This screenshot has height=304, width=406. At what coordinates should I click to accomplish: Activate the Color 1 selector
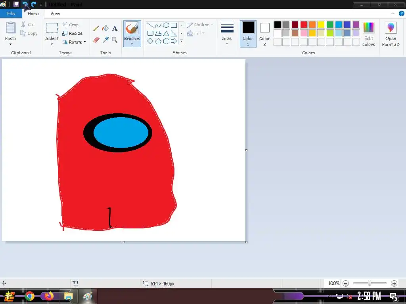(x=248, y=34)
